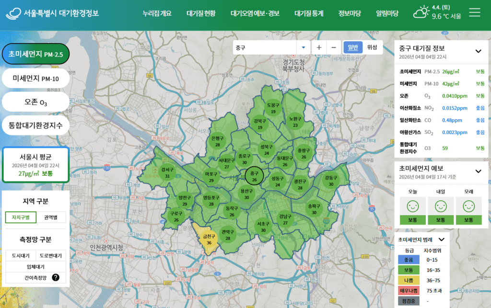
Task: Collapse the 중구 대기질 정보 panel
Action: pyautogui.click(x=478, y=51)
